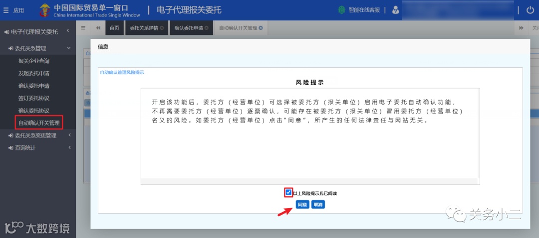Click the 自动确认管理风险提示 label

[122, 72]
